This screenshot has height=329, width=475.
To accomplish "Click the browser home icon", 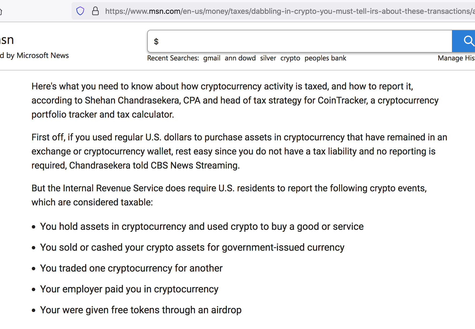I will pyautogui.click(x=1, y=11).
